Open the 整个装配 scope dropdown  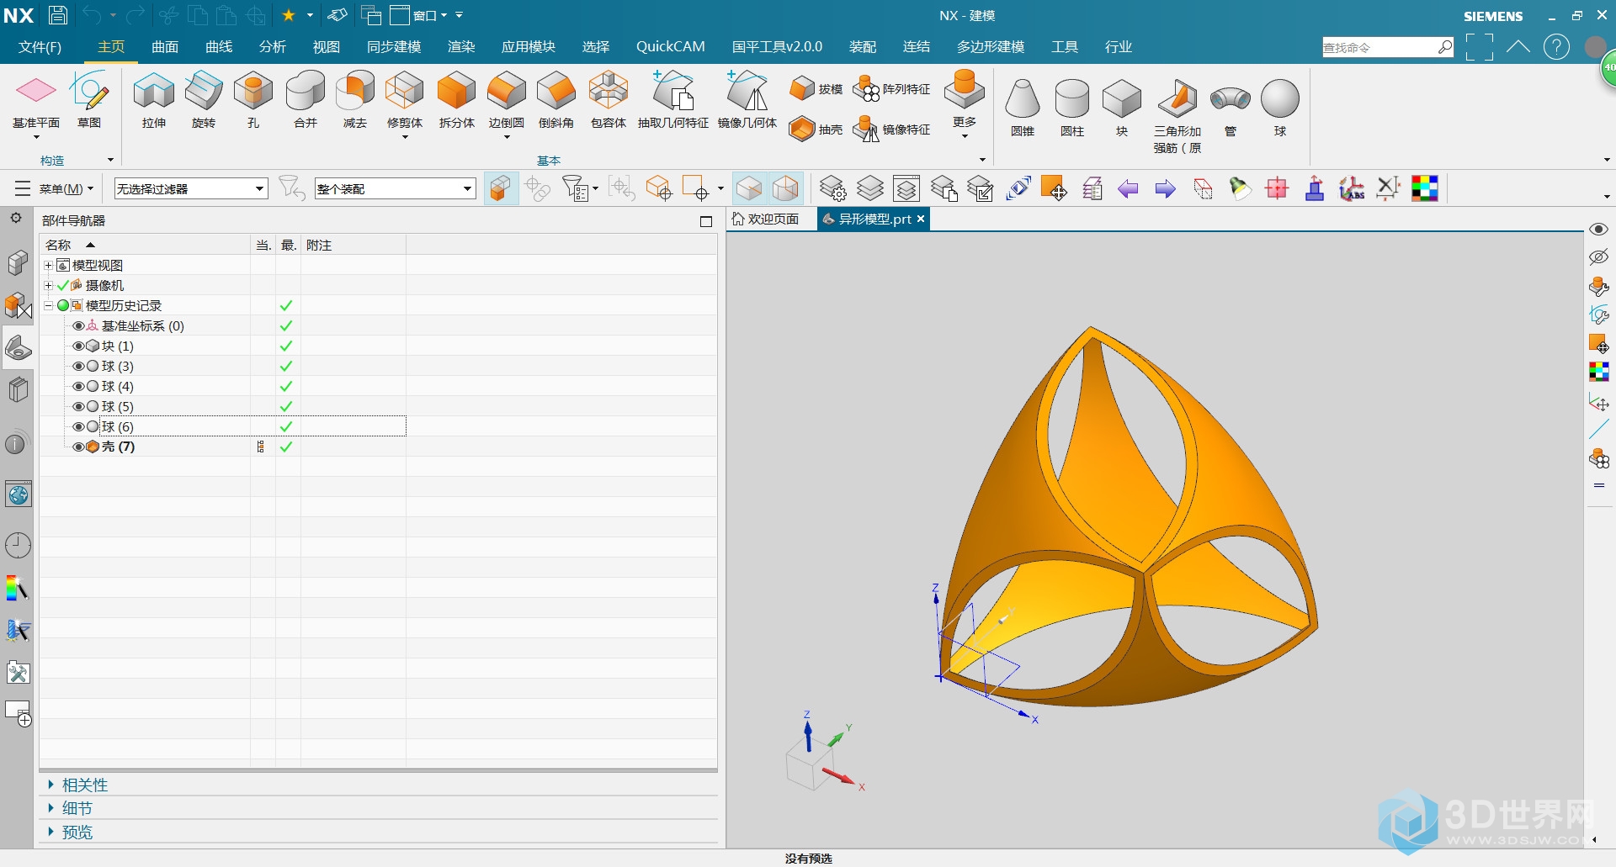pos(395,188)
